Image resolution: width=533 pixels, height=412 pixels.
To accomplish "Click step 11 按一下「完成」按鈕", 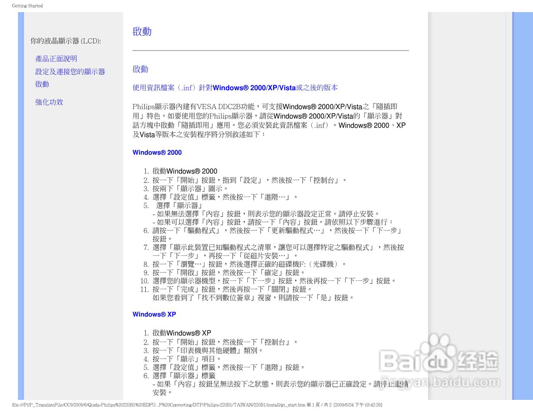I will click(232, 289).
